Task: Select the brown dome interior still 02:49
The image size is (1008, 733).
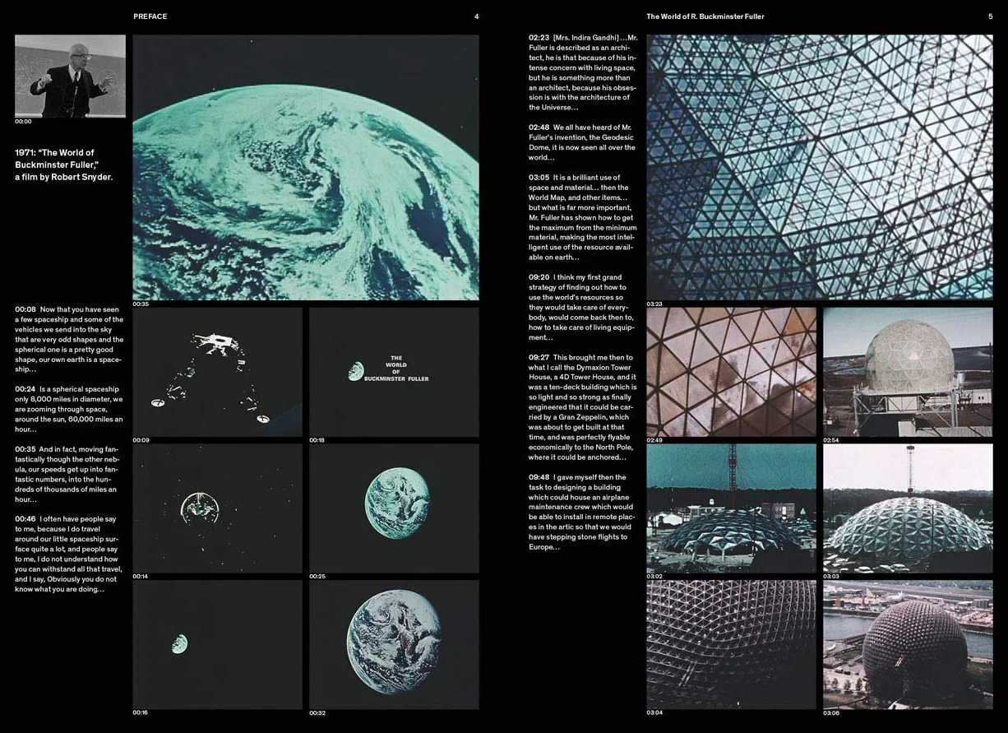Action: click(x=732, y=372)
